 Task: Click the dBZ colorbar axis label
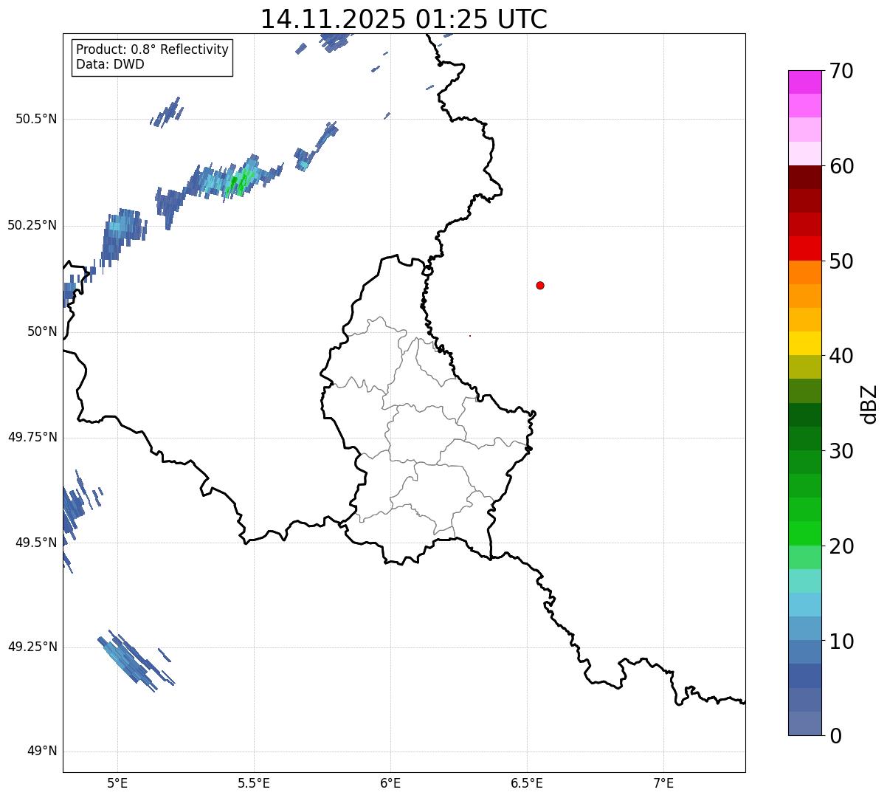point(869,404)
